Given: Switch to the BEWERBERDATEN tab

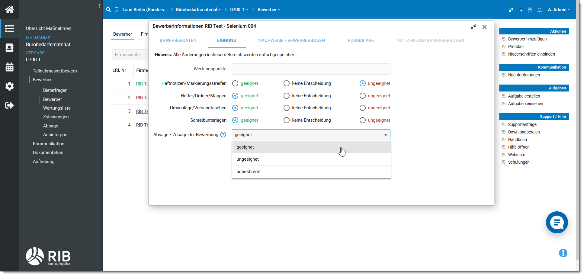Looking at the screenshot, I should (x=178, y=40).
